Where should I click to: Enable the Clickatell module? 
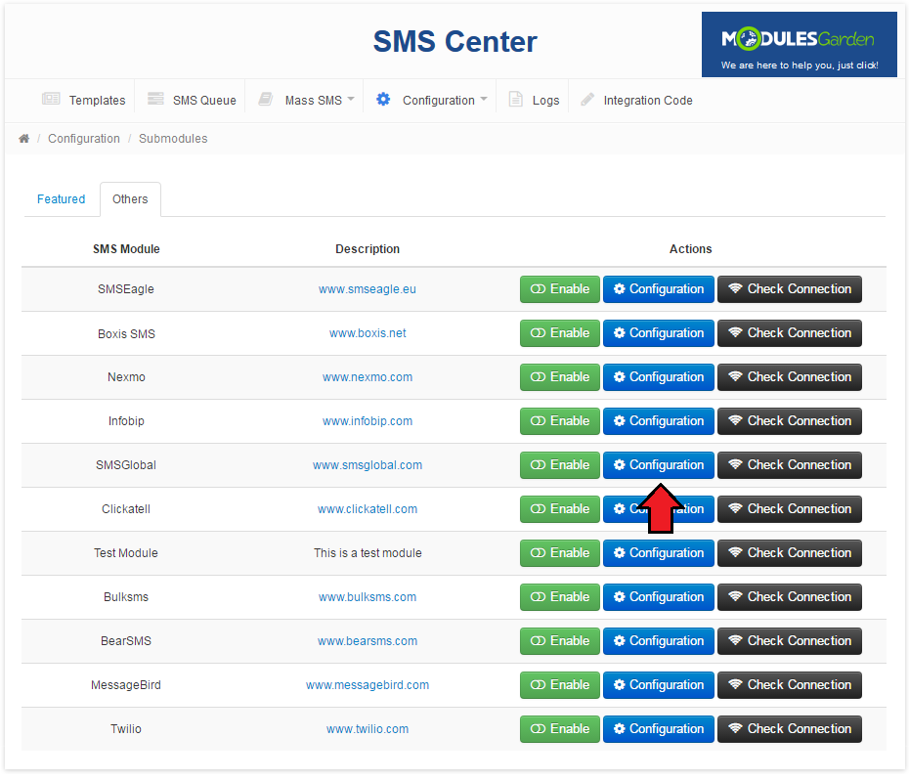pos(560,509)
